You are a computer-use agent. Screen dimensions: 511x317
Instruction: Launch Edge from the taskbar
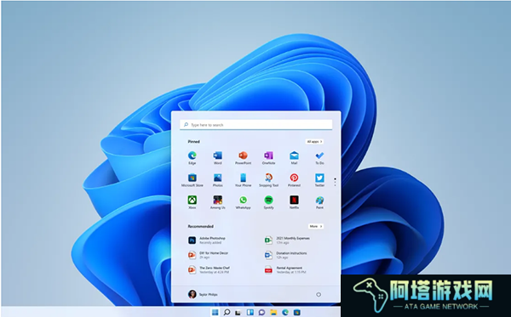pos(285,313)
